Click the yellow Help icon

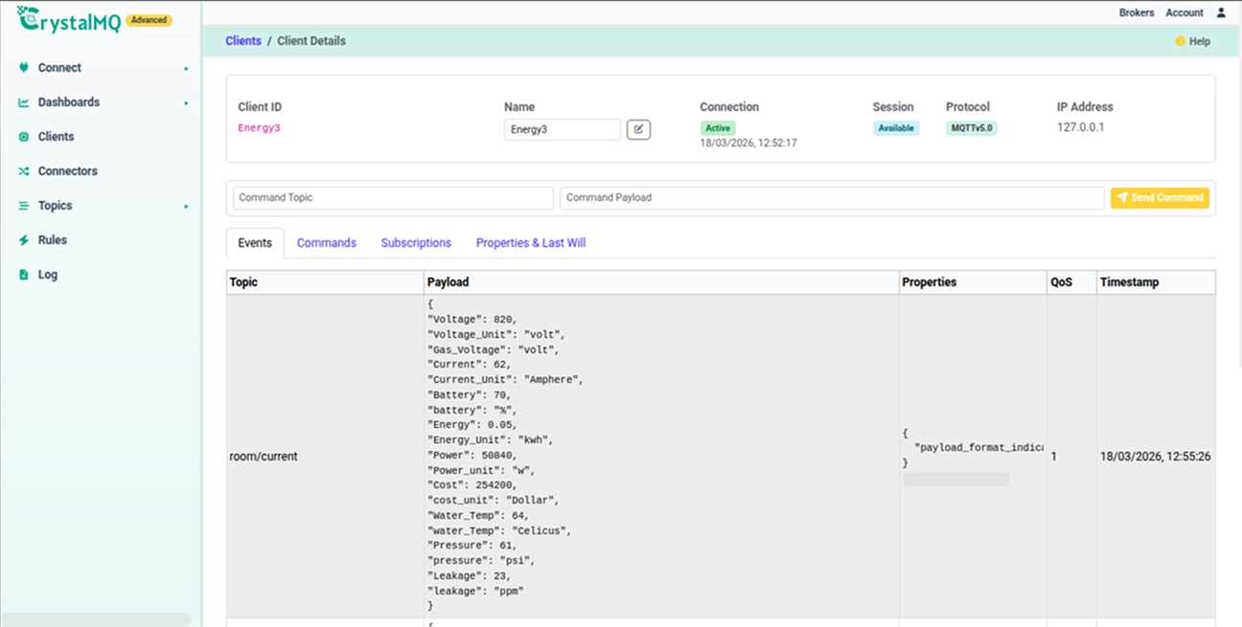(1181, 41)
